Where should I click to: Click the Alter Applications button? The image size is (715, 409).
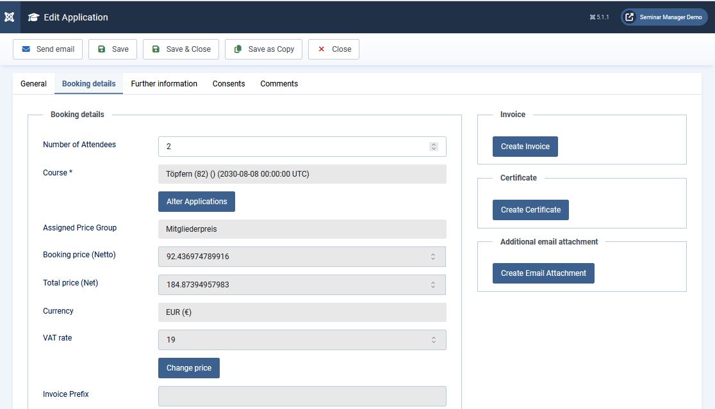coord(197,202)
